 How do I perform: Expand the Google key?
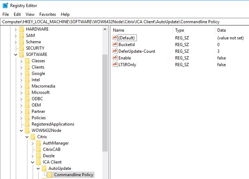click(x=21, y=74)
